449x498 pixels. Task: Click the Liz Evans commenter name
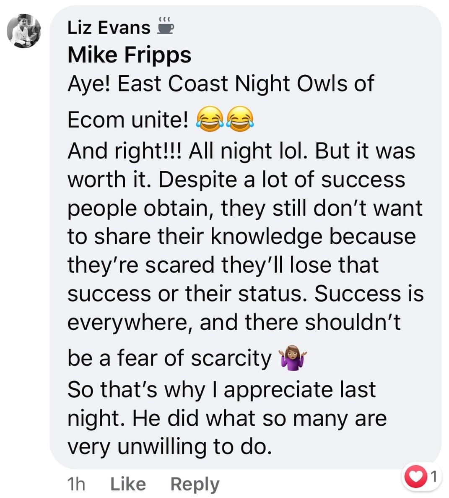coord(109,27)
